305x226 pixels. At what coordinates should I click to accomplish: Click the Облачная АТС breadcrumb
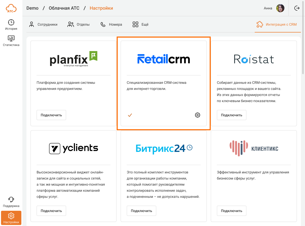pyautogui.click(x=64, y=8)
